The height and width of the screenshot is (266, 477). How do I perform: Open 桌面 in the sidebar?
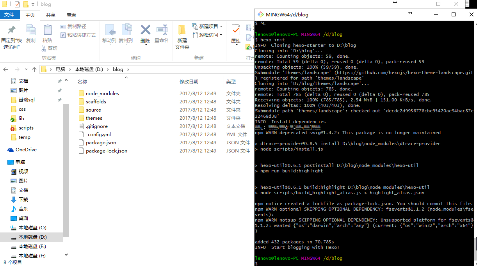(x=23, y=218)
